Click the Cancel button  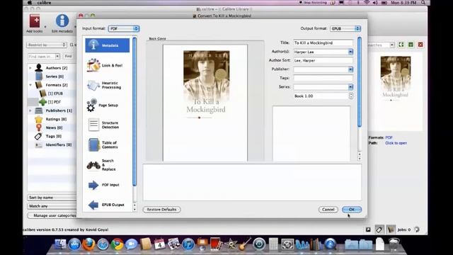[x=328, y=210]
